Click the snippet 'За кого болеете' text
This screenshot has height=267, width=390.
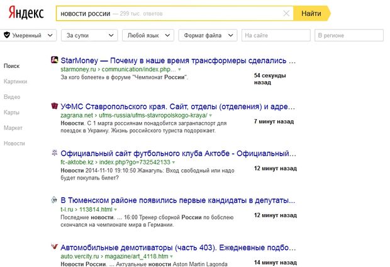coord(125,77)
